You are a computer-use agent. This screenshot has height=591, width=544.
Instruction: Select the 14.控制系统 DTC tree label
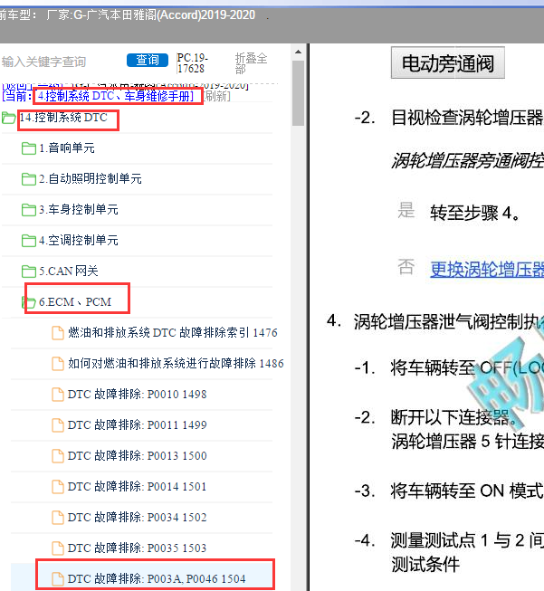pyautogui.click(x=63, y=118)
